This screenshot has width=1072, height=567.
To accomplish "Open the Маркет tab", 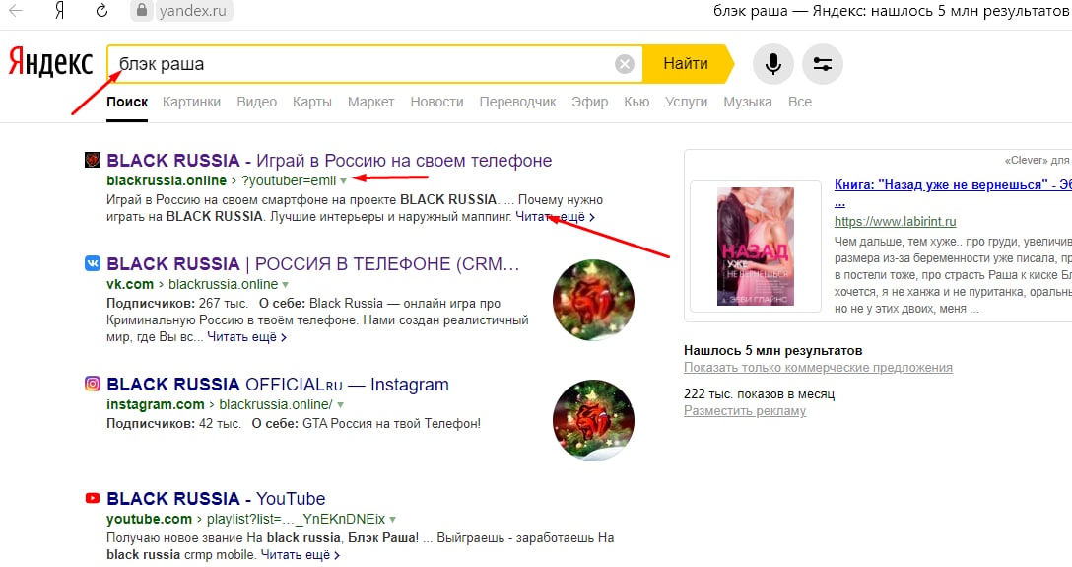I will point(370,102).
